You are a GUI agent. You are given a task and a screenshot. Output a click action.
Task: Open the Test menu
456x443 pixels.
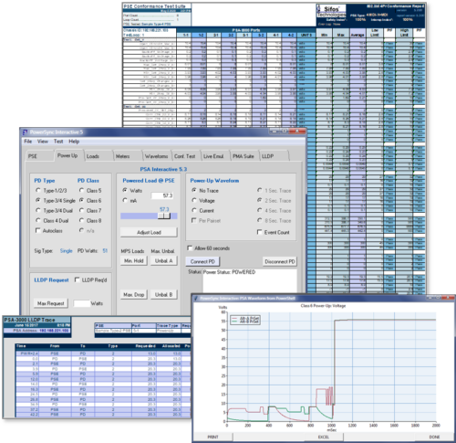tap(58, 142)
